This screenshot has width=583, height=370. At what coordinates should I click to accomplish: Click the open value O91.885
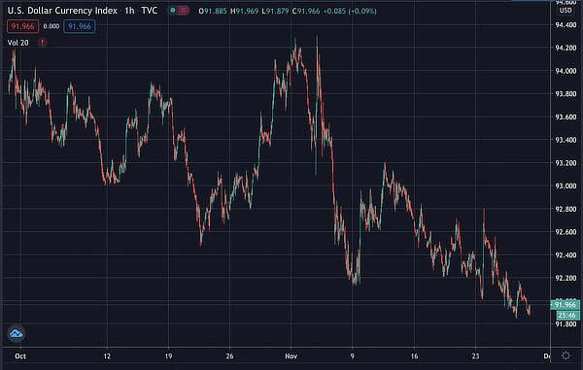click(213, 11)
